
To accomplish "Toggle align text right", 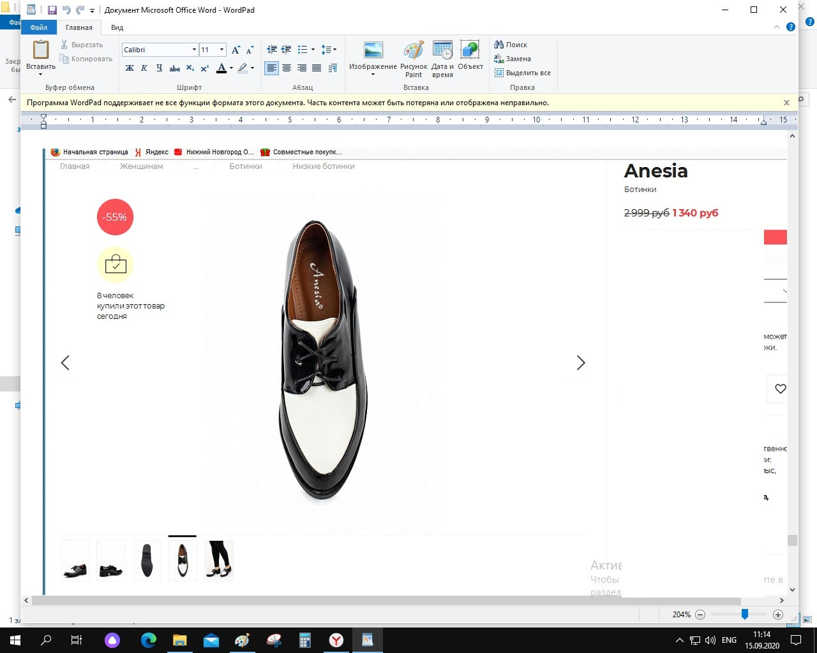I will [x=302, y=68].
